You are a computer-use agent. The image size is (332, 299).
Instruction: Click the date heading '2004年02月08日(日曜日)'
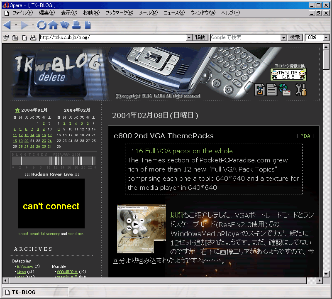click(155, 115)
